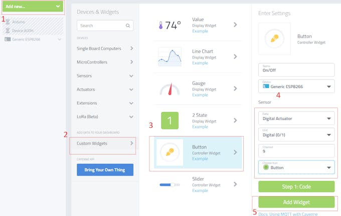Image resolution: width=341 pixels, height=216 pixels.
Task: Open the Gauge Example link
Action: (x=200, y=95)
